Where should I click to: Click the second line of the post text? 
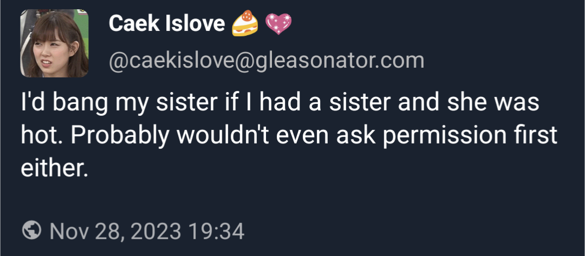point(289,136)
